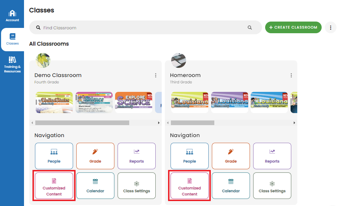The height and width of the screenshot is (206, 340).
Task: Open the Account sidebar icon
Action: 12,14
